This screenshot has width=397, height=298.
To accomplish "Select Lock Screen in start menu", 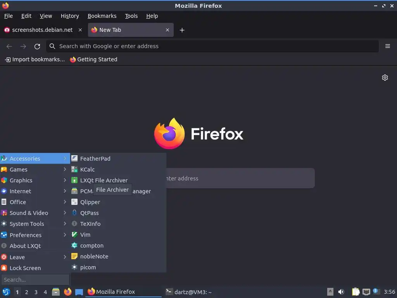I will (35, 268).
